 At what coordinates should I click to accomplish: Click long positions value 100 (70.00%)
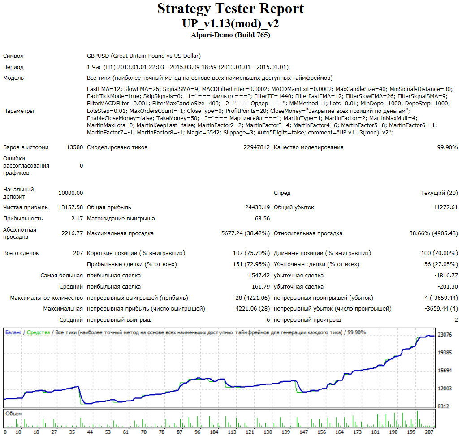coord(439,253)
